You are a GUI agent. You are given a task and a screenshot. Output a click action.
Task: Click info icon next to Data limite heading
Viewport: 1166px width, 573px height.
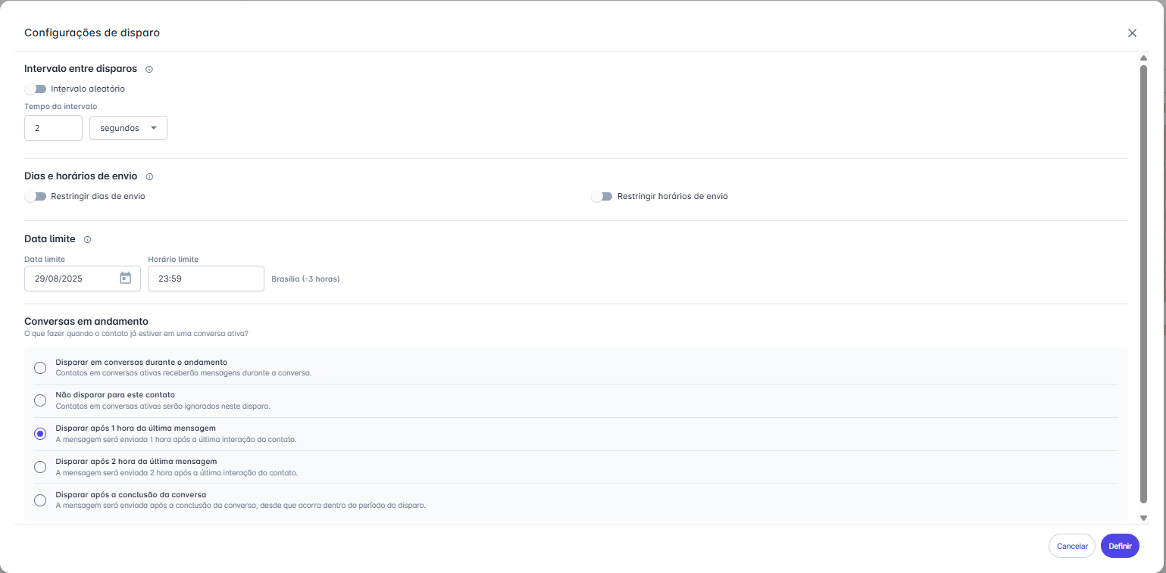(87, 239)
